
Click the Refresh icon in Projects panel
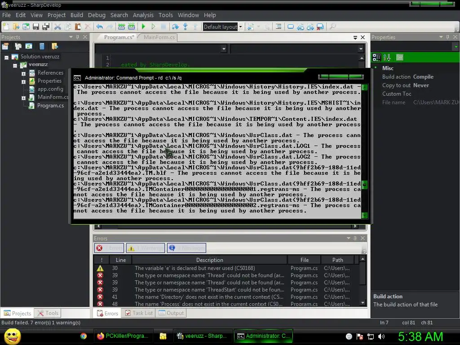(29, 46)
